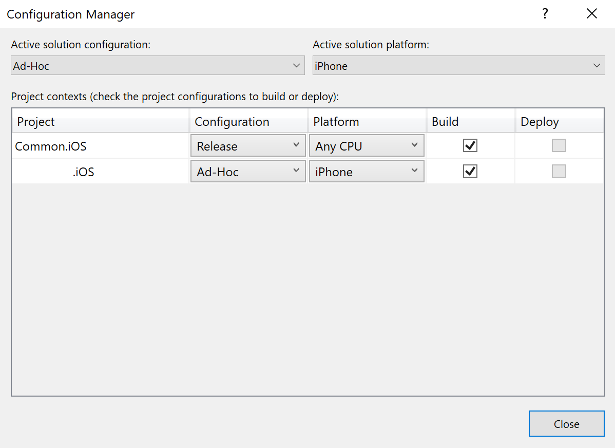Viewport: 615px width, 448px height.
Task: Open the Ad-Hoc configuration dropdown in second row
Action: (x=248, y=172)
